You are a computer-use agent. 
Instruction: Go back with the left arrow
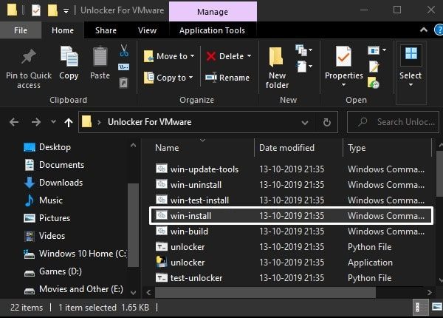(14, 122)
